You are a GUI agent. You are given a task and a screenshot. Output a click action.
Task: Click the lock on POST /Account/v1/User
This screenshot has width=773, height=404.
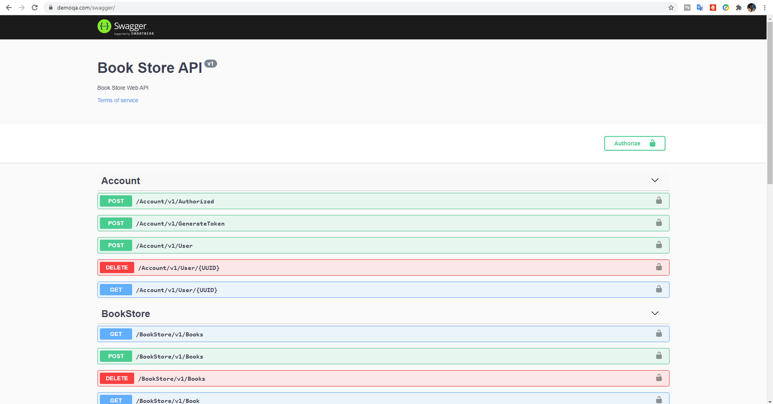pyautogui.click(x=659, y=245)
